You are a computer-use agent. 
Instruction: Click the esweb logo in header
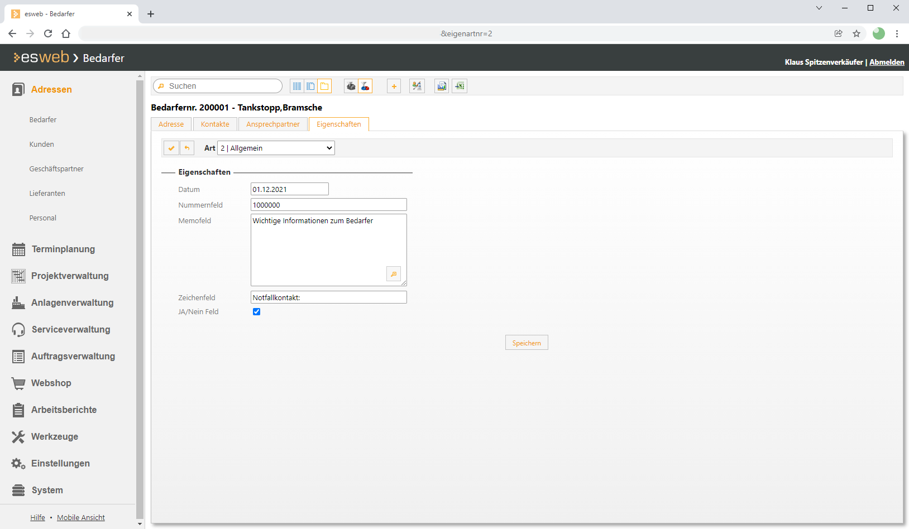41,57
